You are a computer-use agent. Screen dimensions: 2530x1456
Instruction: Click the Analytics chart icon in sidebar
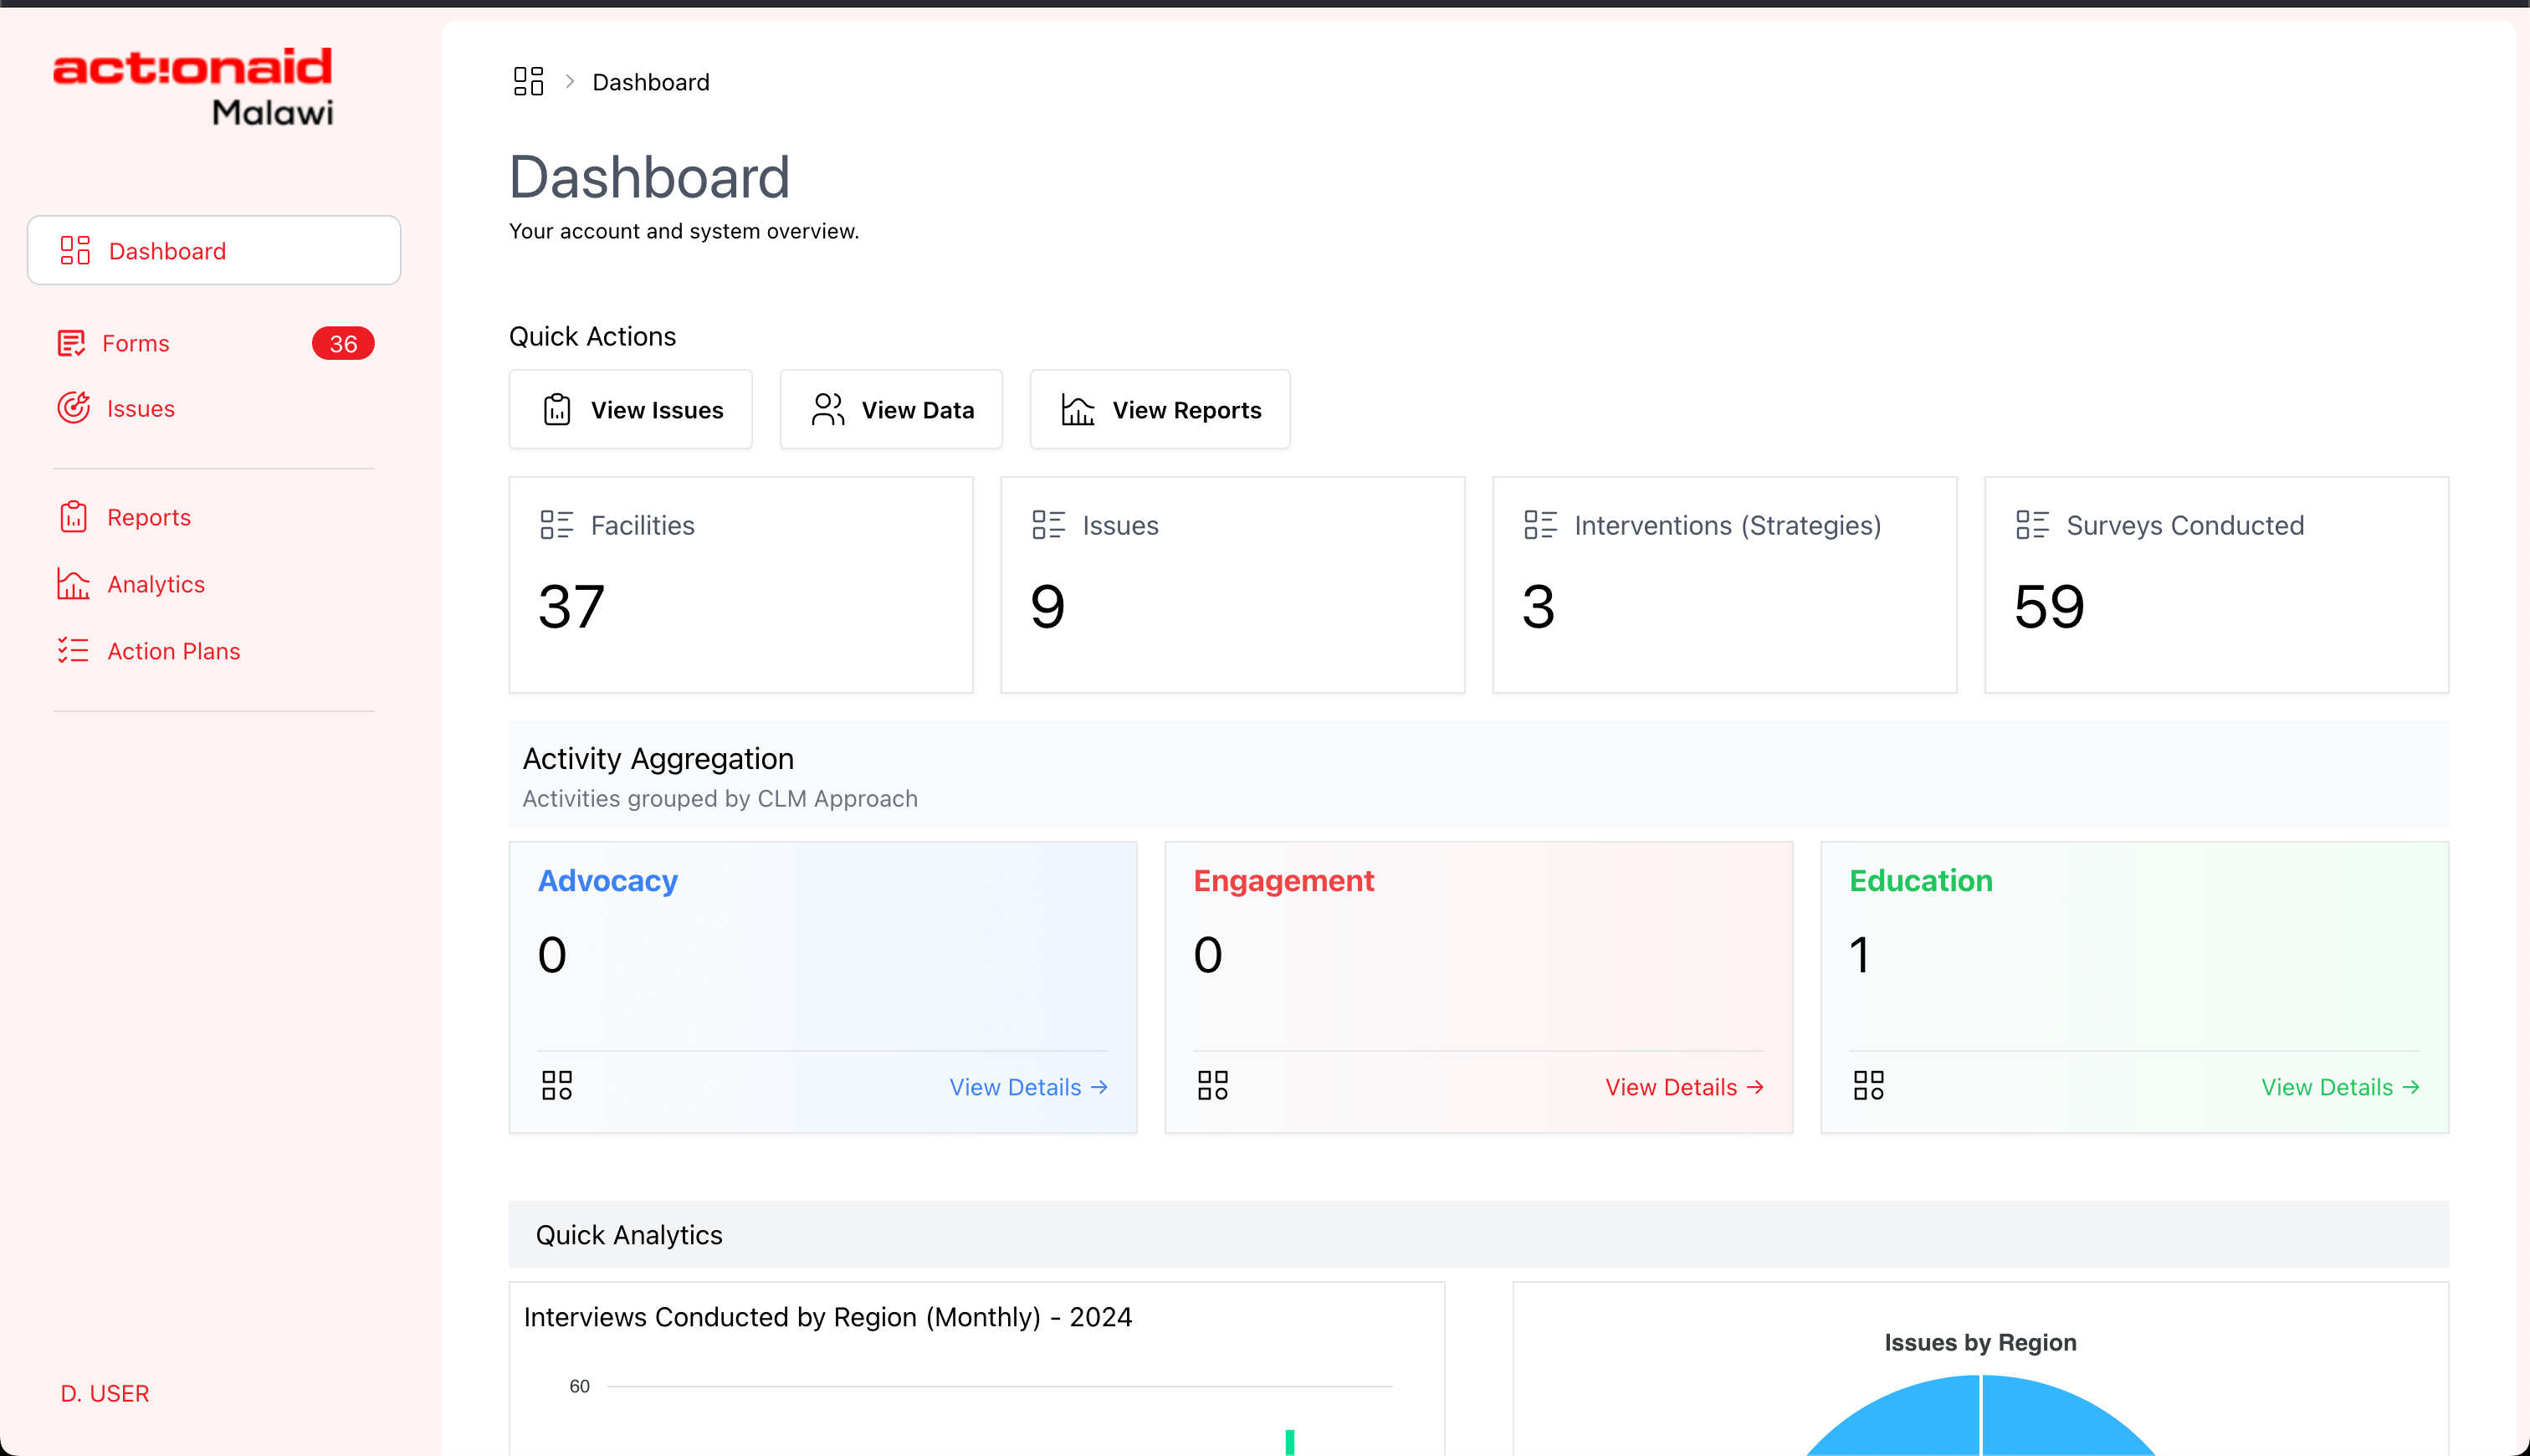coord(73,584)
